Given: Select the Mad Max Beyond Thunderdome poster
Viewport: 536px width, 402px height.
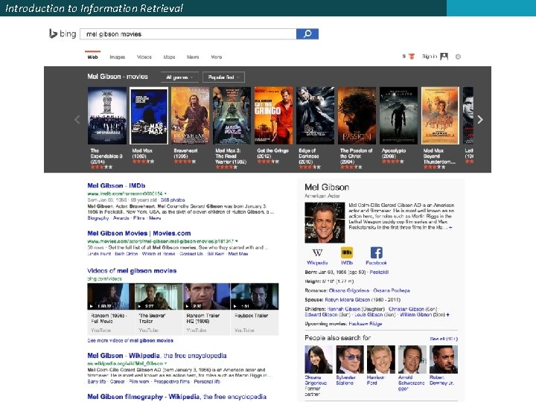Looking at the screenshot, I should (x=440, y=115).
